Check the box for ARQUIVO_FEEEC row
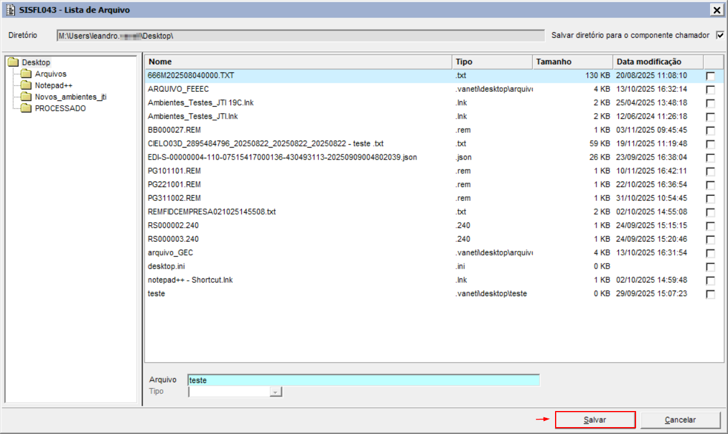Screen dimensions: 728x434 coord(711,90)
